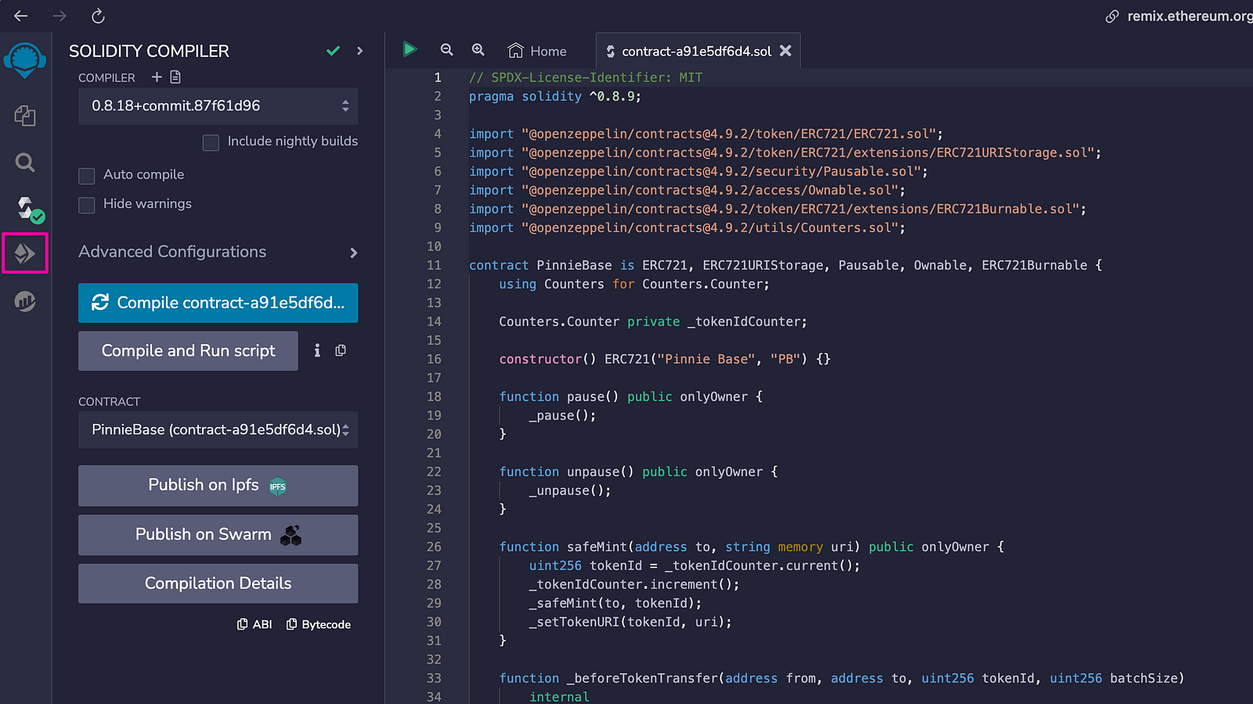Open the File Explorer sidebar icon
Viewport: 1253px width, 704px height.
(25, 116)
